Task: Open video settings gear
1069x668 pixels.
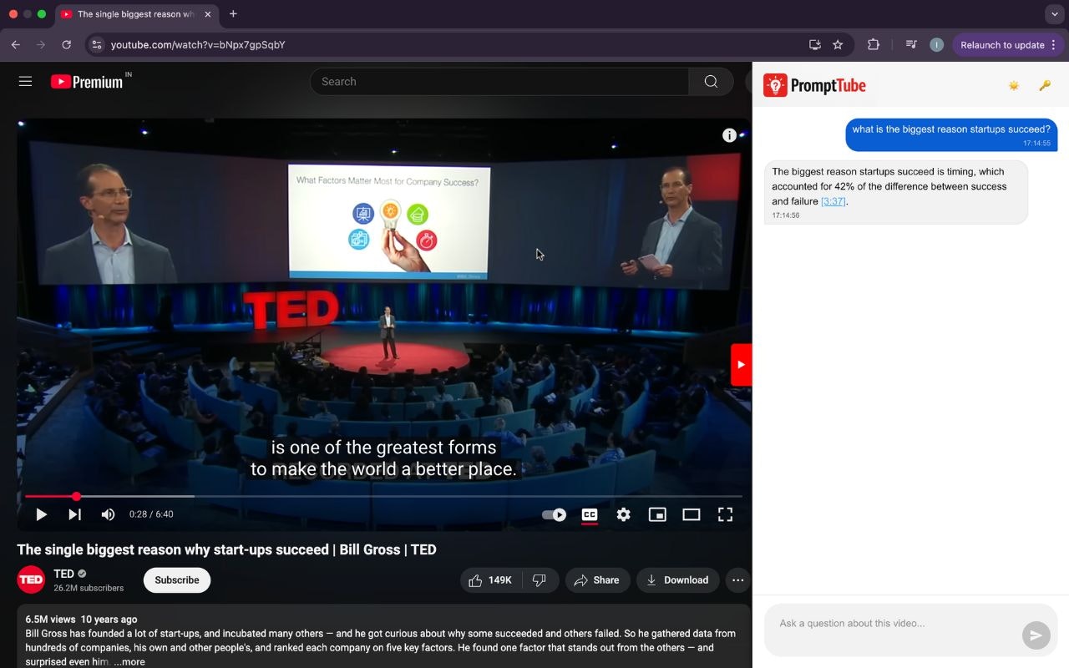Action: click(x=623, y=514)
